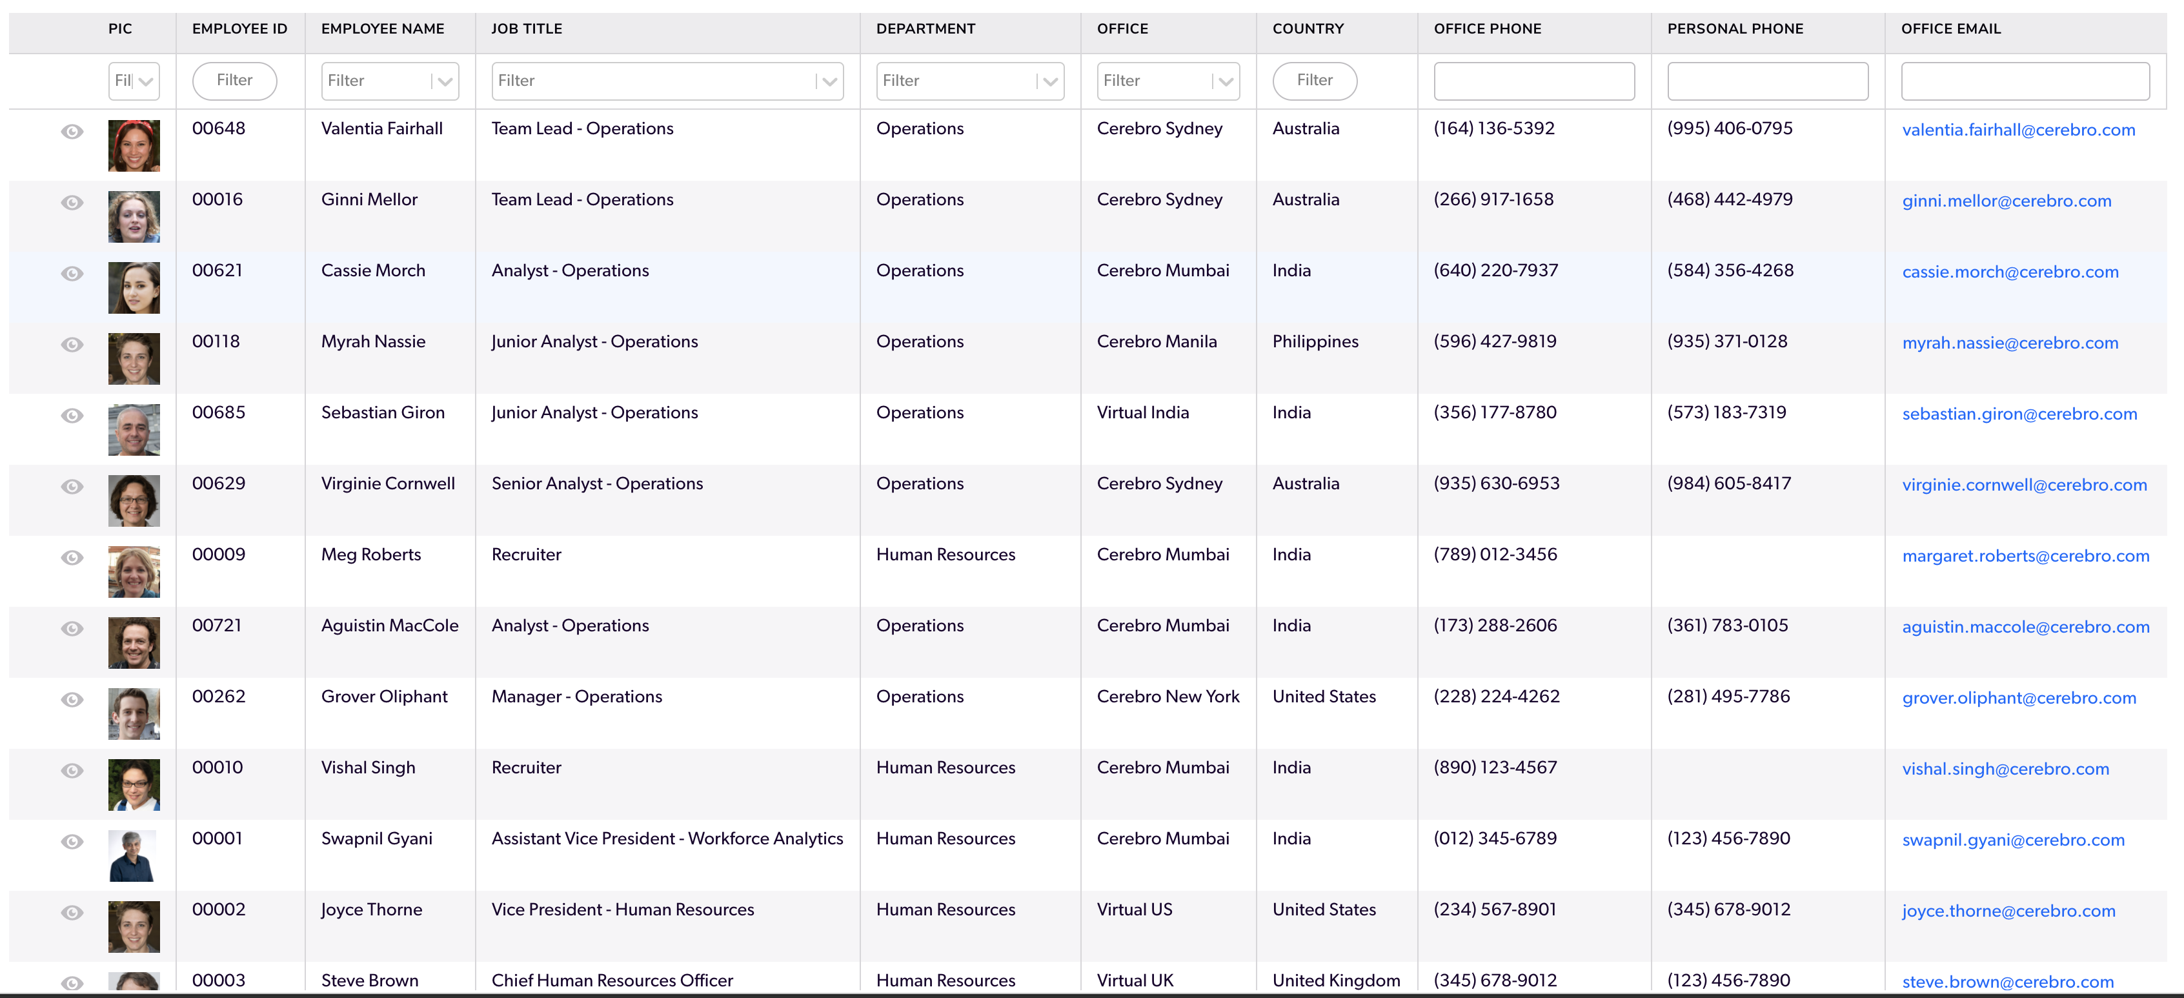Screen dimensions: 2184x998
Task: Expand the Department filter dropdown
Action: (1049, 81)
